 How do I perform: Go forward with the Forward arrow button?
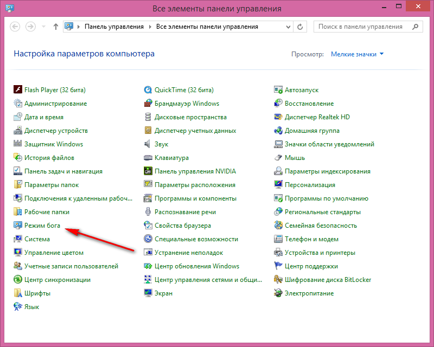pos(30,27)
